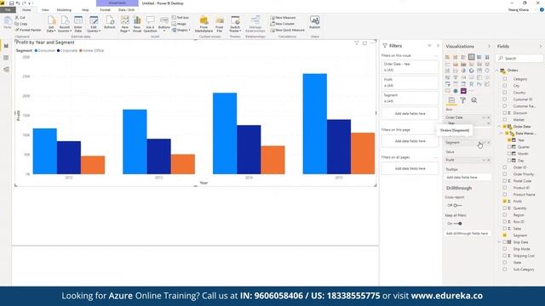
Task: Expand the Ship Date field
Action: pos(500,241)
